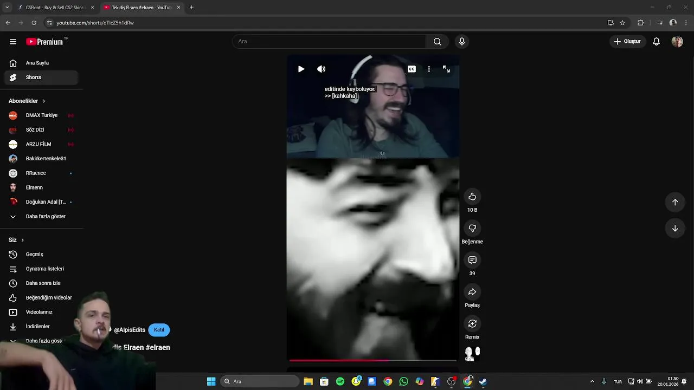Viewport: 694px width, 390px height.
Task: Go to YouTube Premium home logo
Action: pyautogui.click(x=44, y=42)
